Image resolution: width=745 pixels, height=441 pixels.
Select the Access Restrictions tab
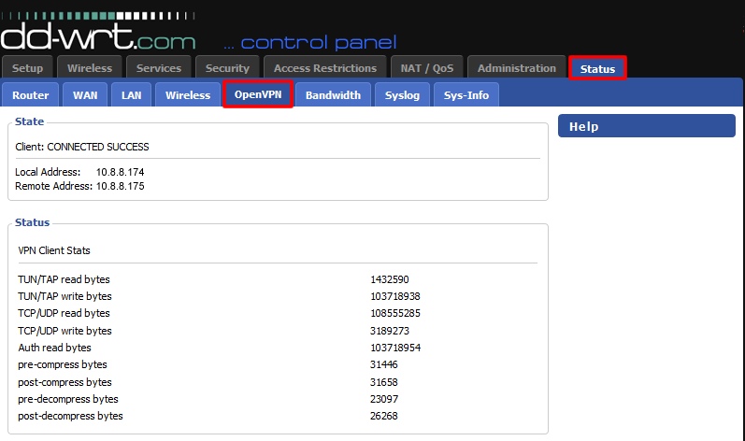pos(325,68)
